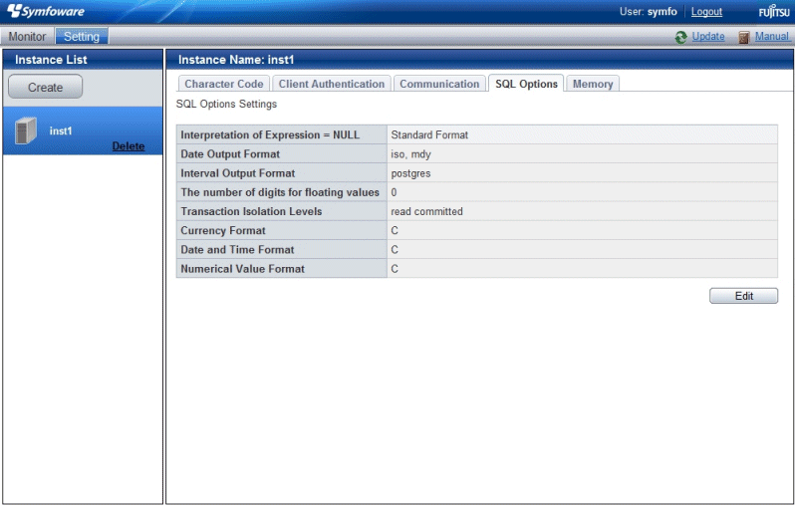Click the Delete link for inst1
This screenshot has height=506, width=795.
pos(129,146)
